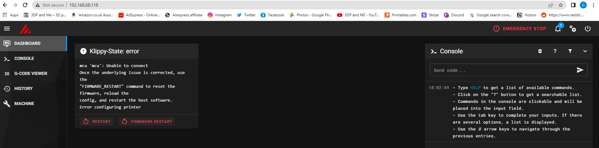This screenshot has width=599, height=148.
Task: Open the Printables.com bookmark
Action: (400, 15)
